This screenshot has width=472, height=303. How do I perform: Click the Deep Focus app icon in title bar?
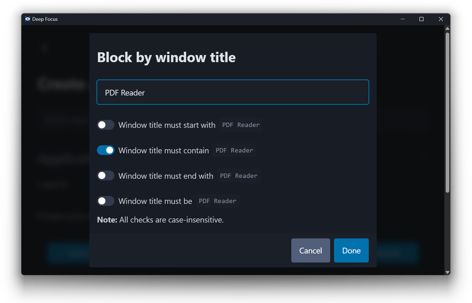[x=28, y=19]
